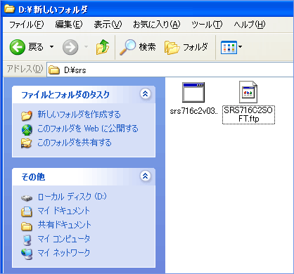Click the shared documents folder icon
This screenshot has width=294, height=274.
point(27,226)
